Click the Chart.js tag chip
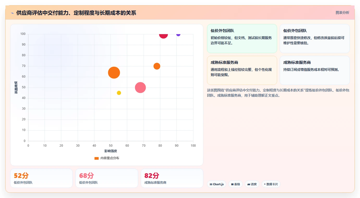Viewport: 360px width, 198px height. click(x=217, y=184)
